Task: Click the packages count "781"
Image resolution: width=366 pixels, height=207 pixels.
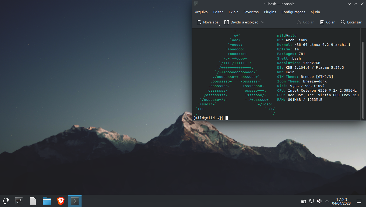Action: [x=302, y=54]
